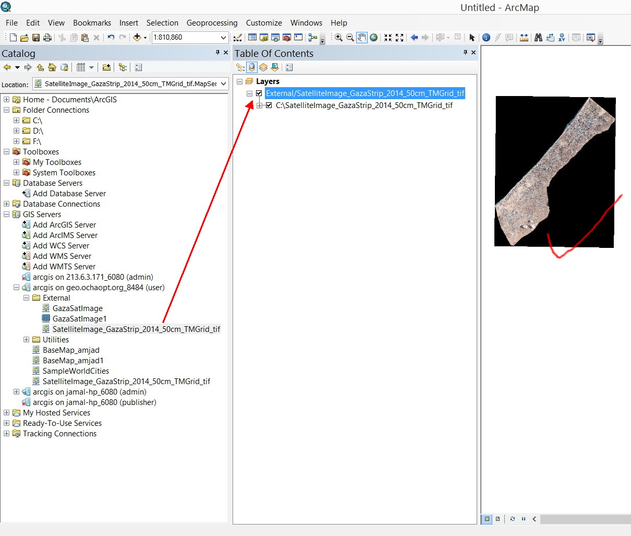This screenshot has width=631, height=536.
Task: Expand the C:\SatelliteImage sublayer
Action: tap(259, 105)
